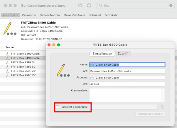Screen dimensions: 177x128
Task: Minimize dialog with yellow button
Action: point(54,45)
